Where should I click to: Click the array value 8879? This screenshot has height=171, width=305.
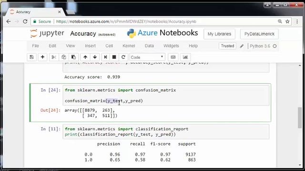[x=90, y=110]
